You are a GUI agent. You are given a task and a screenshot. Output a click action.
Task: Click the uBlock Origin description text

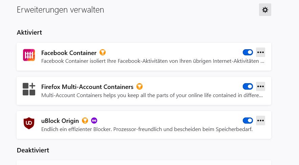pos(147,129)
